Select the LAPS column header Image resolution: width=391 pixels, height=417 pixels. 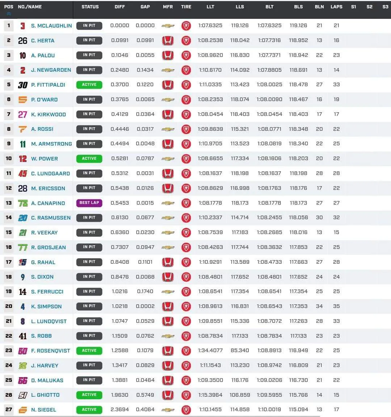pyautogui.click(x=336, y=7)
